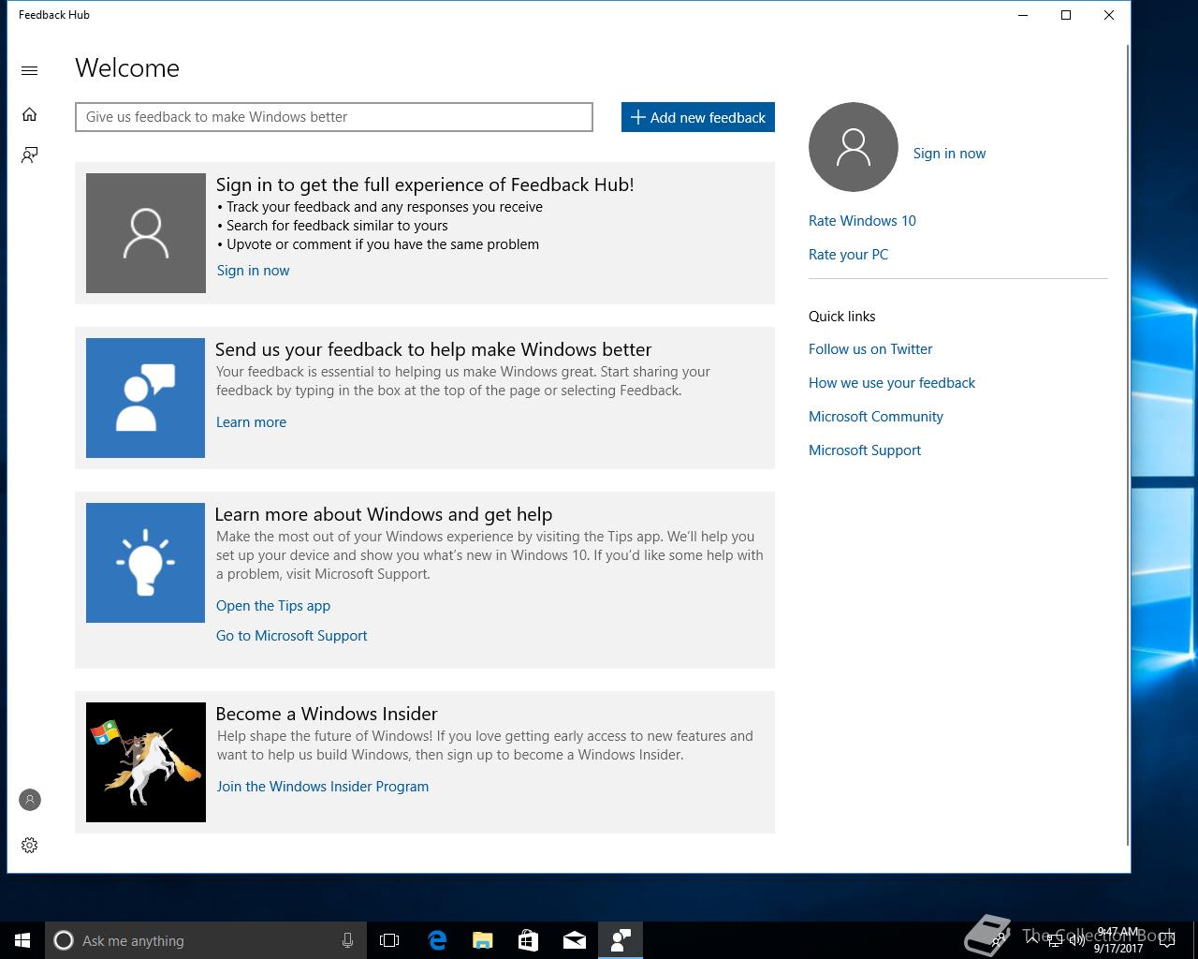This screenshot has width=1198, height=959.
Task: Click 'Learn more about Windows and get help' heading
Action: (384, 514)
